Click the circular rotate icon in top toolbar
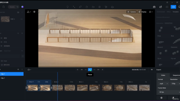Viewport: 180px width, 101px height. pyautogui.click(x=87, y=7)
